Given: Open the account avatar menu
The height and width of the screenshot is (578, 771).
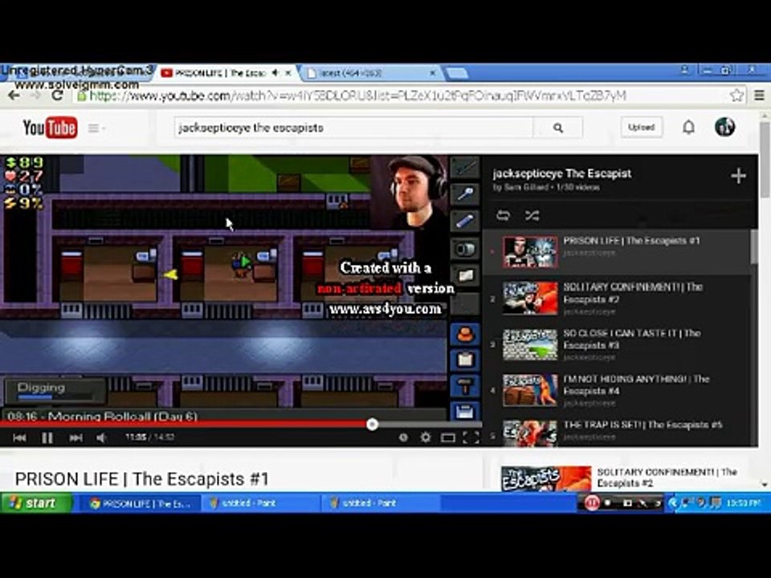Looking at the screenshot, I should (724, 127).
